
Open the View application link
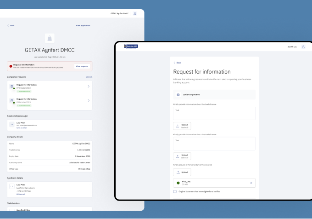pyautogui.click(x=83, y=26)
